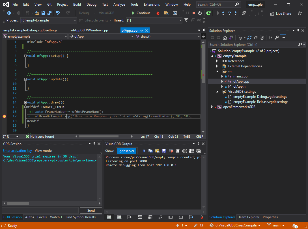Click the save icon in VisualGDB Output

(x=164, y=151)
